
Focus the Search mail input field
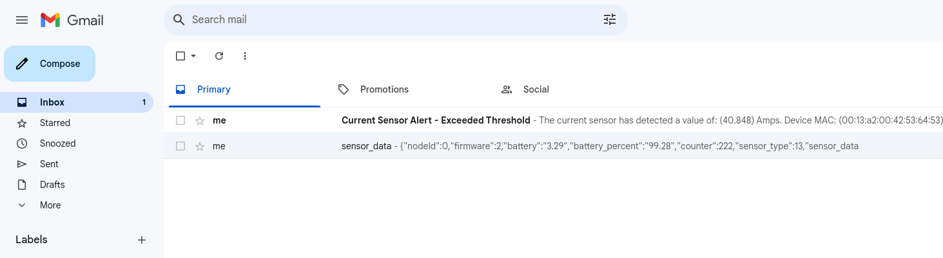[x=393, y=20]
